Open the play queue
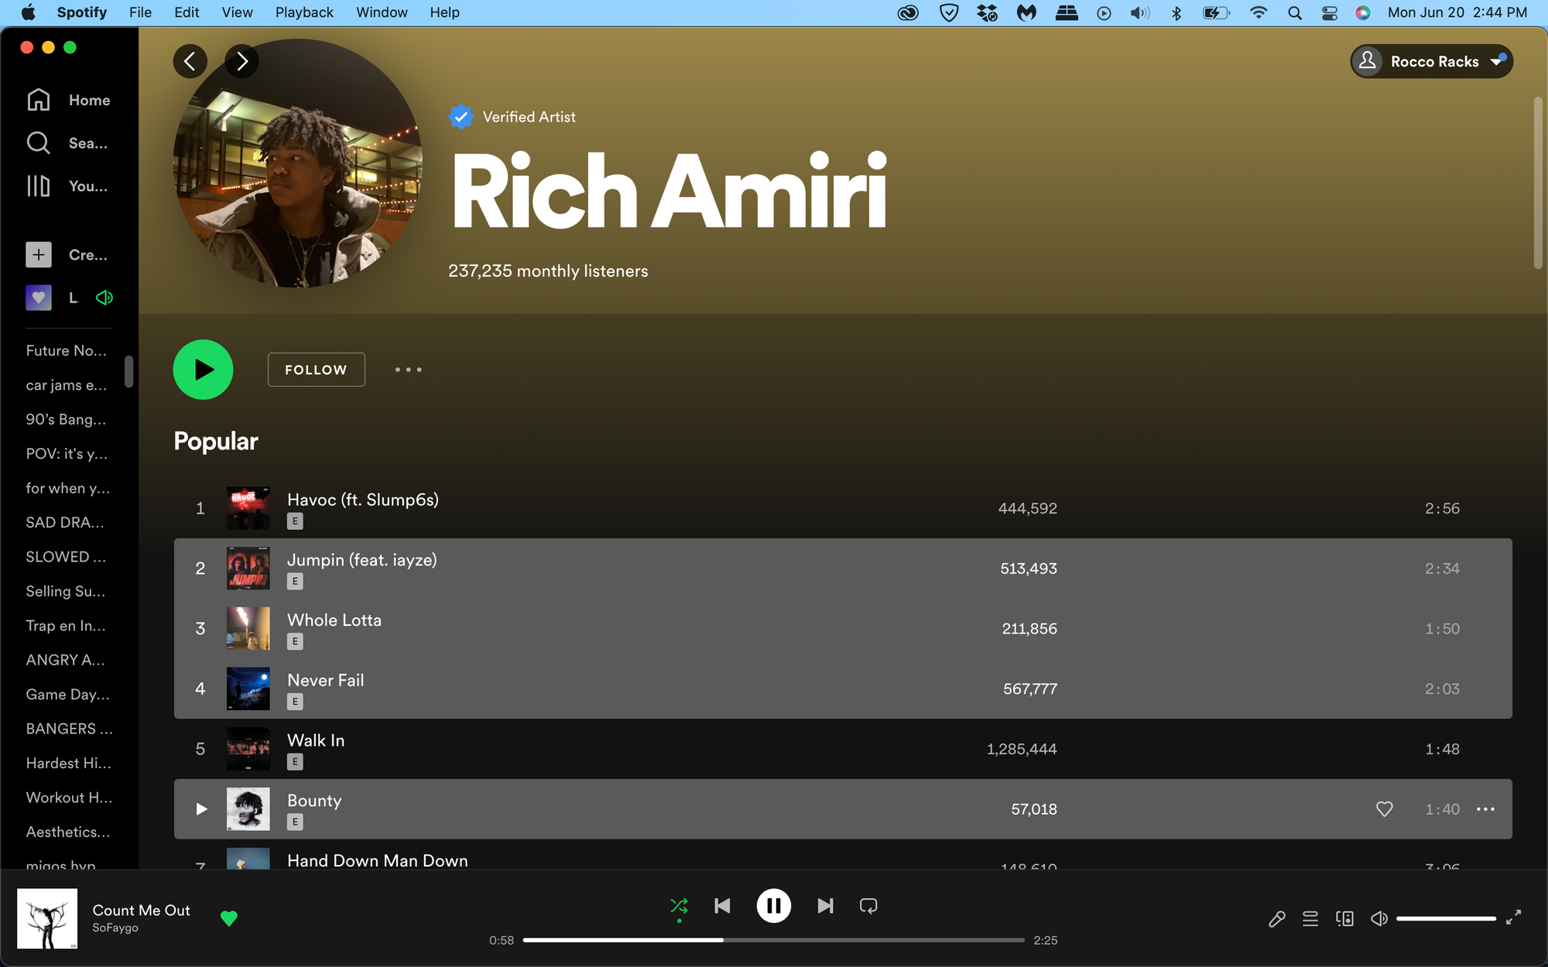Viewport: 1548px width, 967px height. tap(1310, 918)
